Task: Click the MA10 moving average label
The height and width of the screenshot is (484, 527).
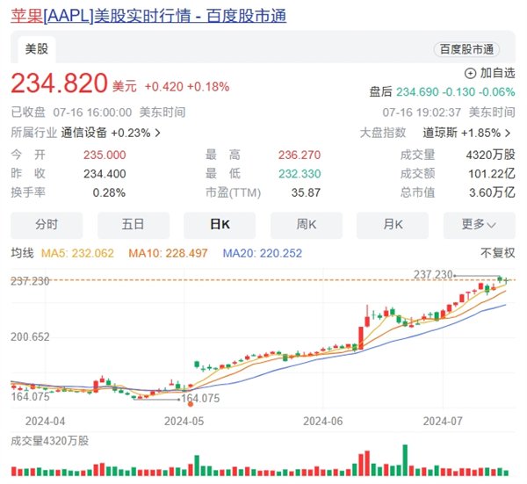Action: click(x=168, y=253)
